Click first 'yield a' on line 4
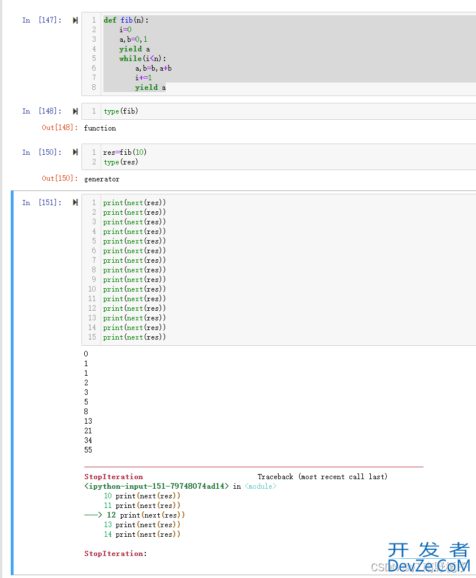The image size is (476, 578). click(x=135, y=49)
